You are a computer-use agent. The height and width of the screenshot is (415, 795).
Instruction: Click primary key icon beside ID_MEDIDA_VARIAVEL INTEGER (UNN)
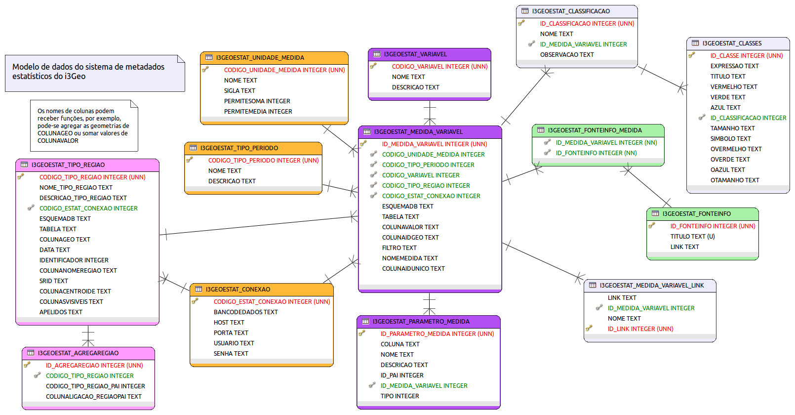point(363,143)
